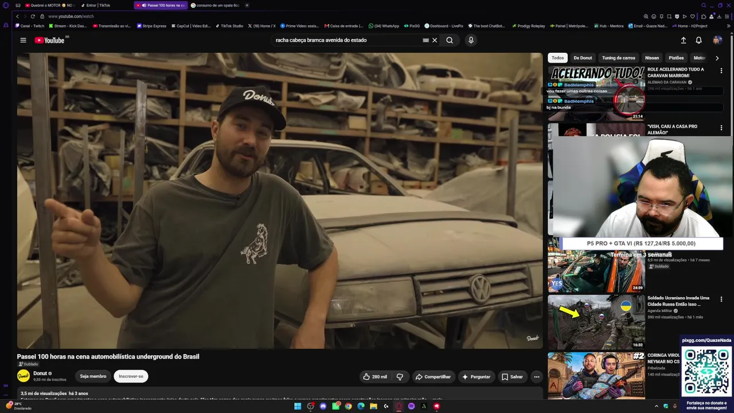Expand the bookmarks bar overflow chevron
The height and width of the screenshot is (413, 734).
click(729, 26)
